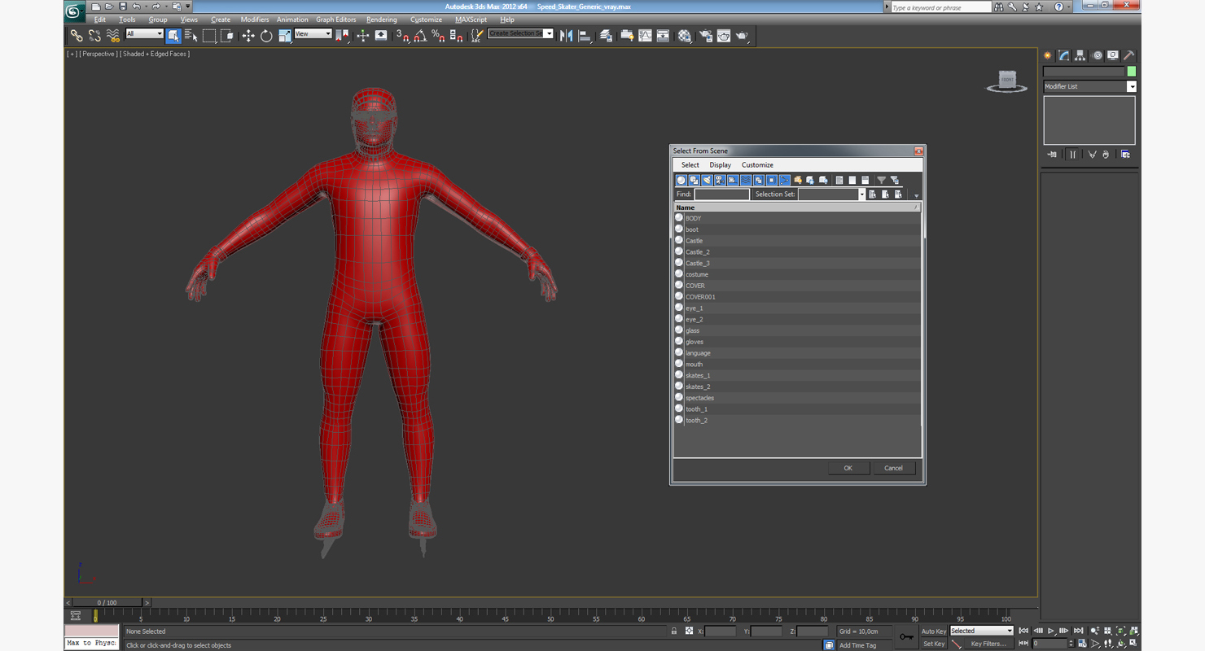Toggle Display Geometry filter in dialog

click(x=681, y=180)
